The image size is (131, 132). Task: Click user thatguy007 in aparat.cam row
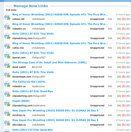point(39,58)
